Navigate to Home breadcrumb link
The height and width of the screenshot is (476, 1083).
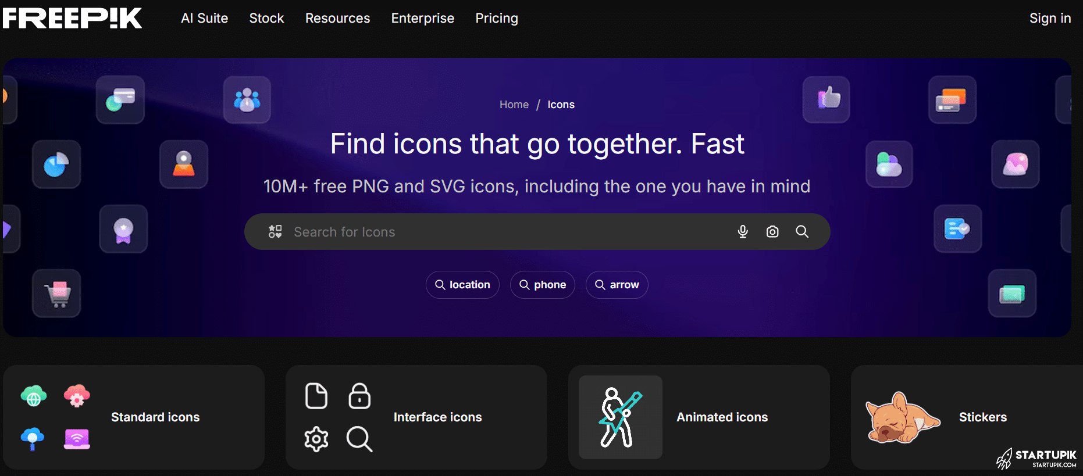click(514, 105)
